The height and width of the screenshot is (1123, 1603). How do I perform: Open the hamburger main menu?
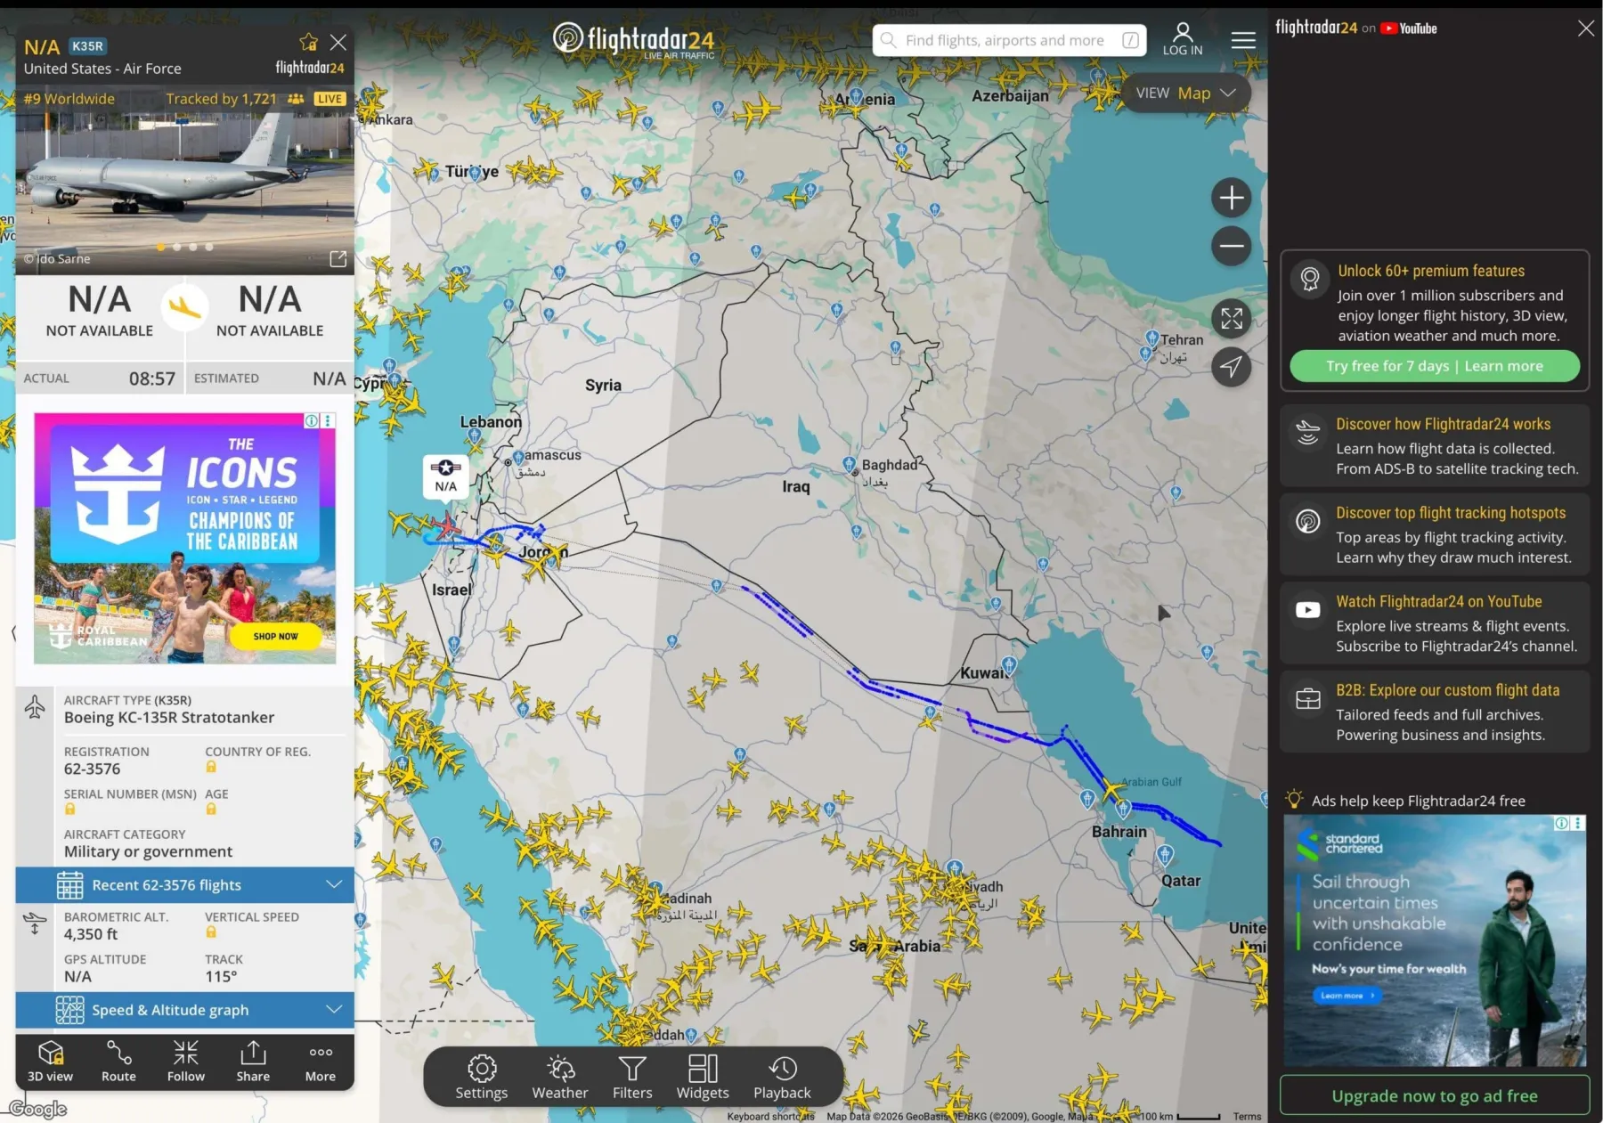point(1243,40)
